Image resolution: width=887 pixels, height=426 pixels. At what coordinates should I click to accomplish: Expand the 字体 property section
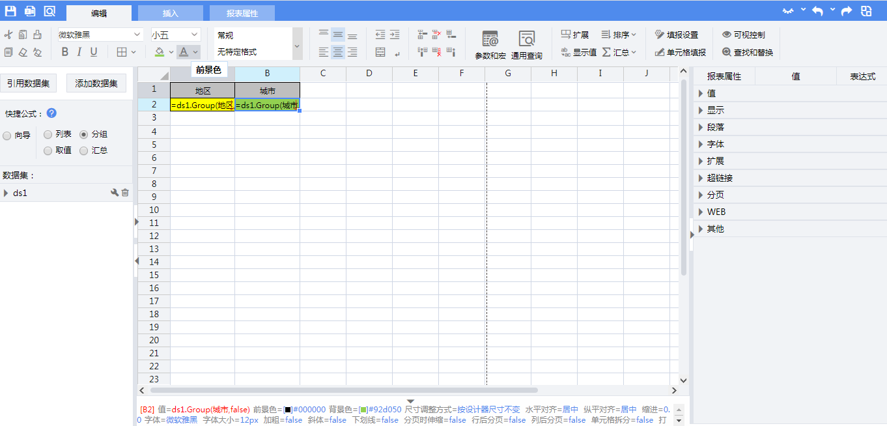tap(715, 144)
